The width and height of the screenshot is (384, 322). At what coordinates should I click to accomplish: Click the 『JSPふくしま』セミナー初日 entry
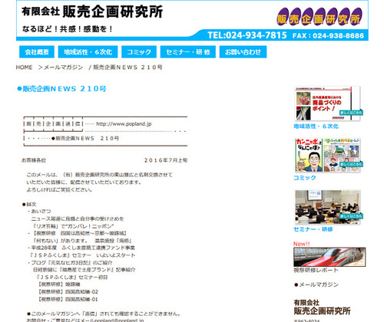[x=72, y=277]
